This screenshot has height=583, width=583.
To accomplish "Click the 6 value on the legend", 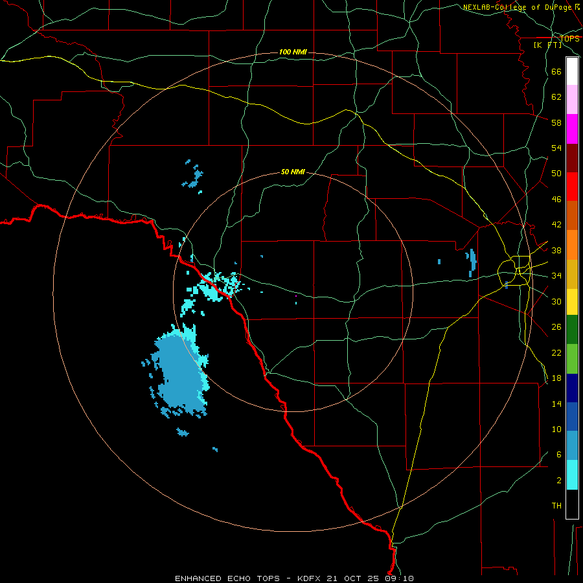I will tap(559, 455).
